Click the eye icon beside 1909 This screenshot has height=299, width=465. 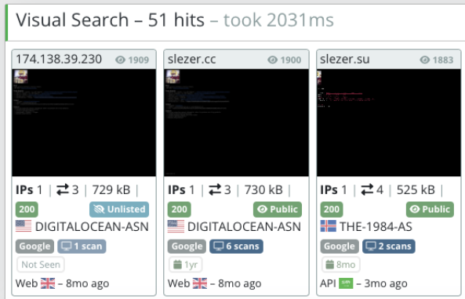[x=120, y=59]
